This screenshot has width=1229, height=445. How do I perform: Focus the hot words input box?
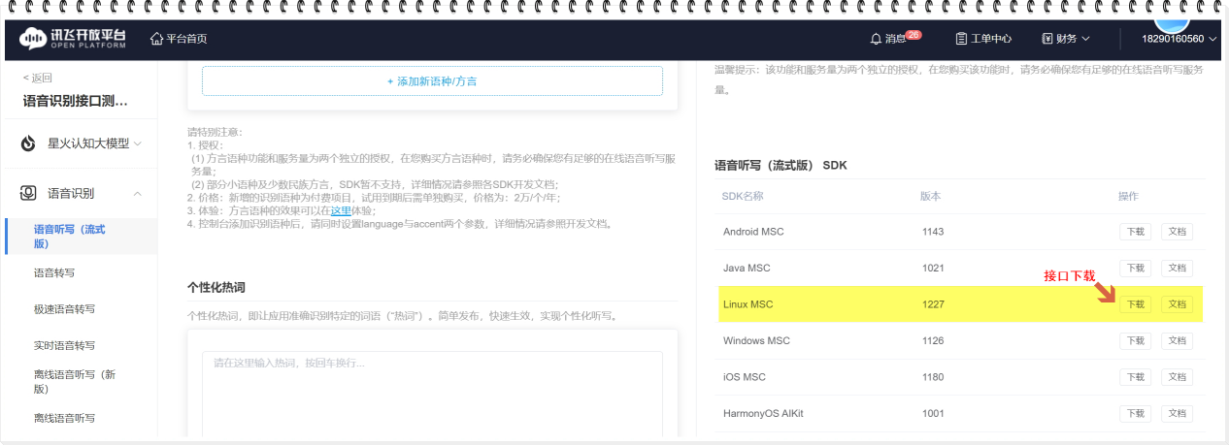[x=432, y=393]
